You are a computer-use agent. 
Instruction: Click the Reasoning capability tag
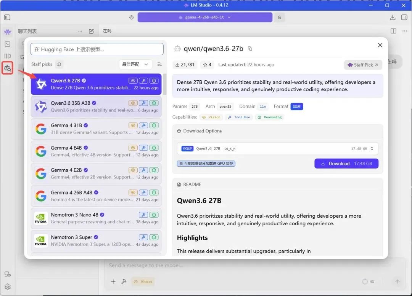coord(270,117)
